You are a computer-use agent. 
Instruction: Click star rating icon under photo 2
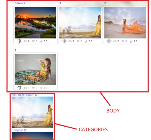point(131,41)
